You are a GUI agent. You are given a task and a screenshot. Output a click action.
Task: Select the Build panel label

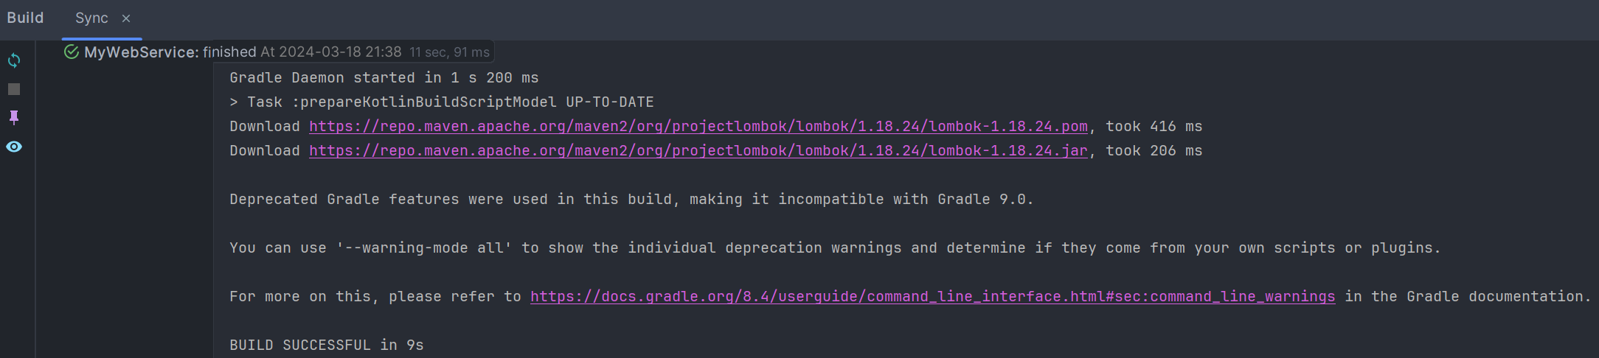[25, 18]
